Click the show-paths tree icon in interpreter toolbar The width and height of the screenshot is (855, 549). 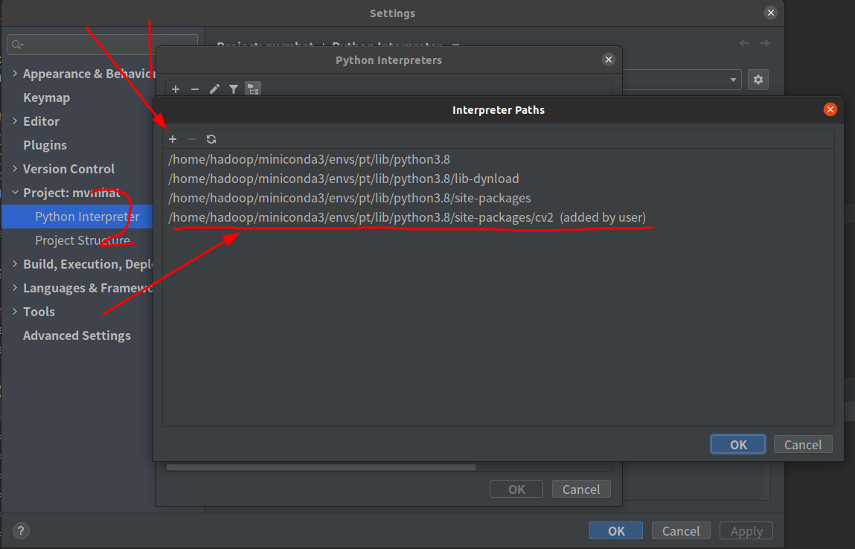tap(252, 89)
